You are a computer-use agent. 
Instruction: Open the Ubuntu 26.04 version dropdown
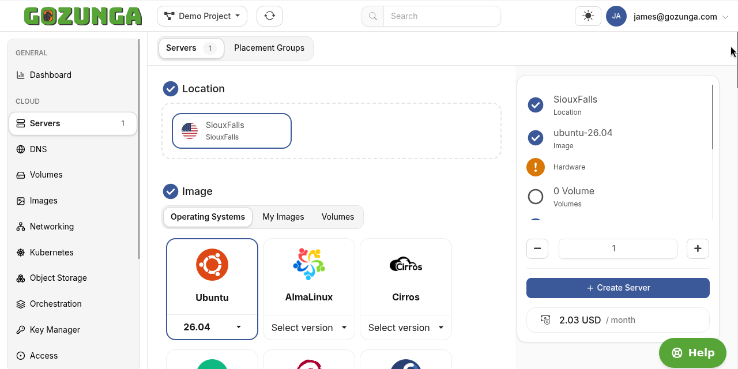point(212,327)
